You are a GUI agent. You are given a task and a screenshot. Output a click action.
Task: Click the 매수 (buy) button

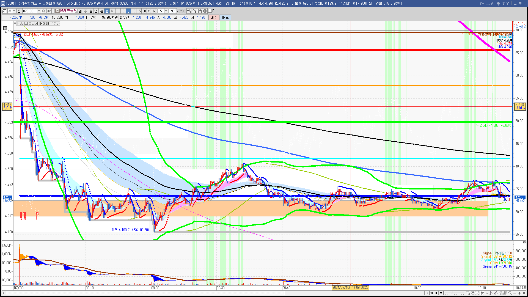[x=214, y=17]
